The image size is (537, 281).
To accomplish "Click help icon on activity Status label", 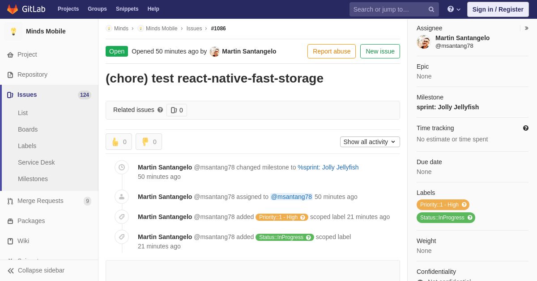I will click(308, 237).
